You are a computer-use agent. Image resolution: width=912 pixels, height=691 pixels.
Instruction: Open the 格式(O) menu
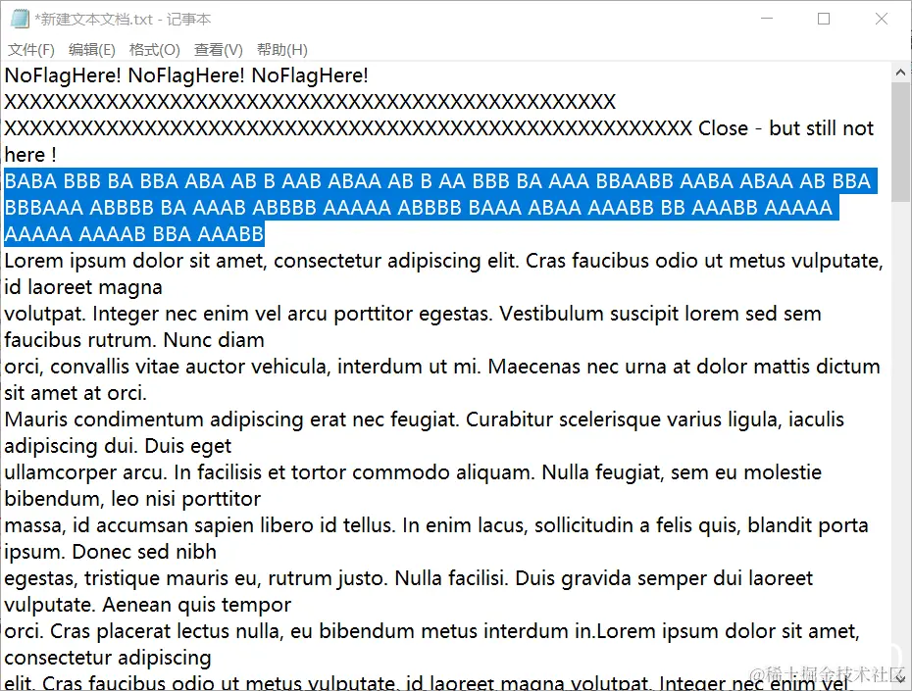point(154,50)
